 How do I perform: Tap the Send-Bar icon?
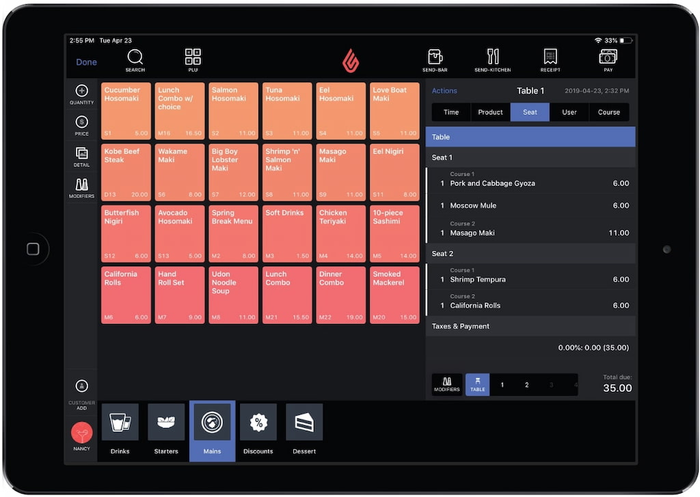(435, 60)
